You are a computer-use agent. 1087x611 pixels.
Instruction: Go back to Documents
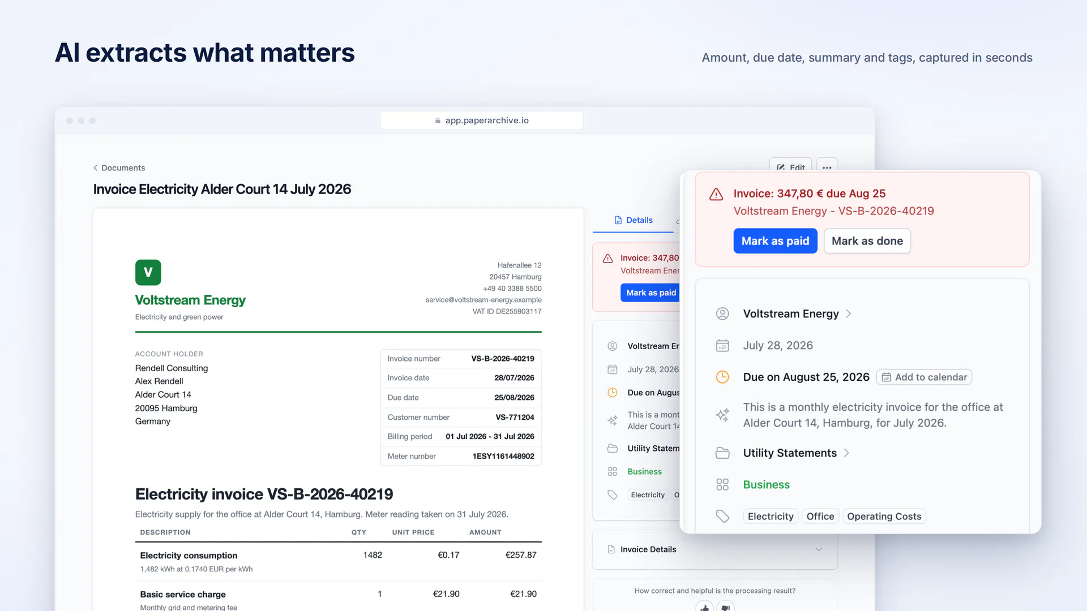[x=123, y=168]
